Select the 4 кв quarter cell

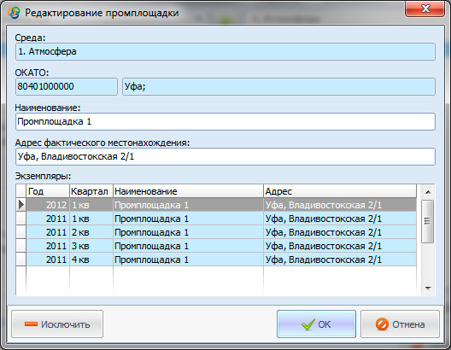pyautogui.click(x=91, y=260)
